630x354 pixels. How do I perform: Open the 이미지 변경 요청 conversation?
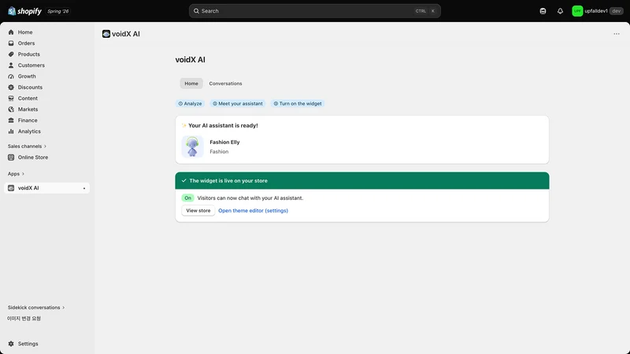pyautogui.click(x=24, y=319)
